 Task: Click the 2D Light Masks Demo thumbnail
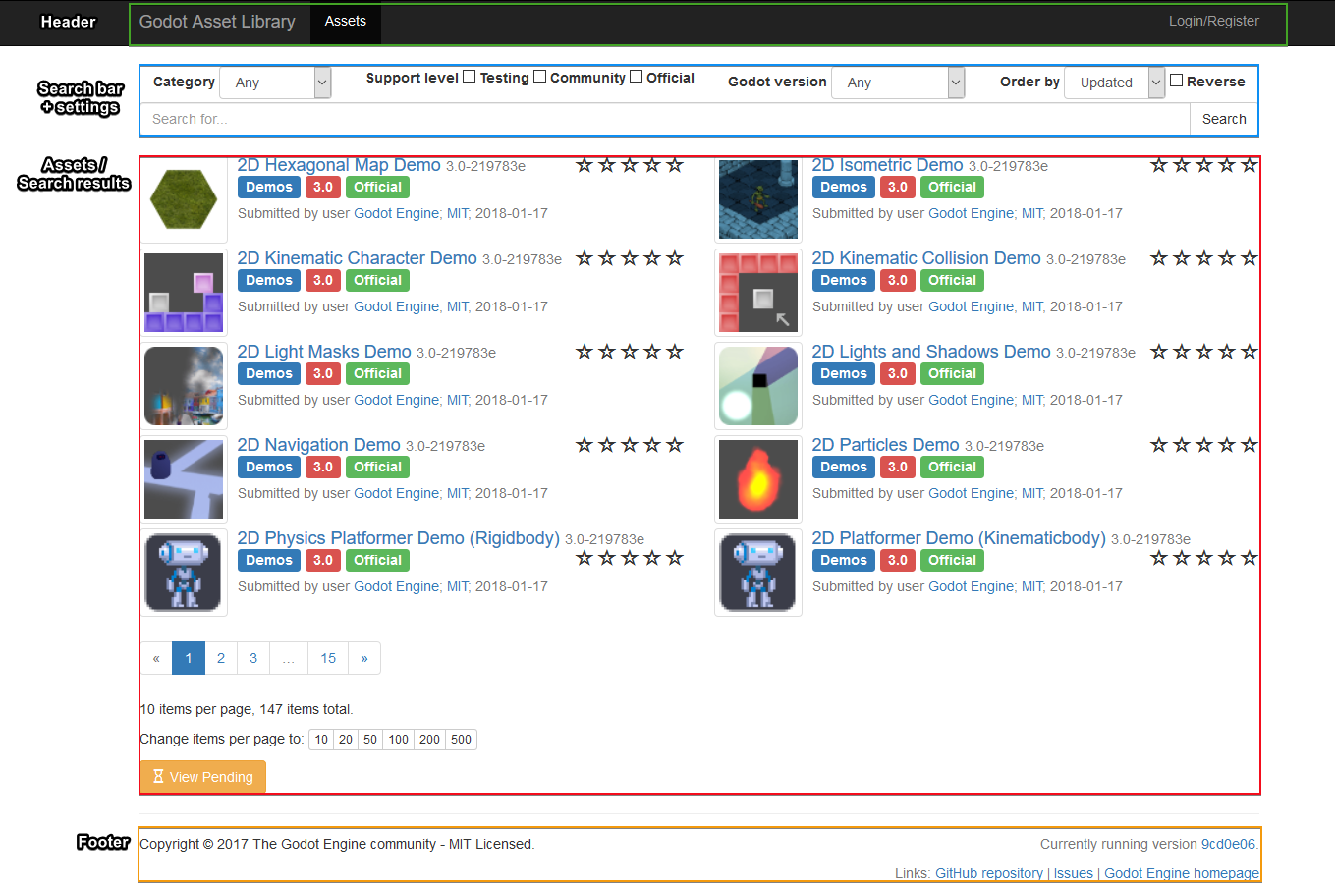pyautogui.click(x=184, y=386)
